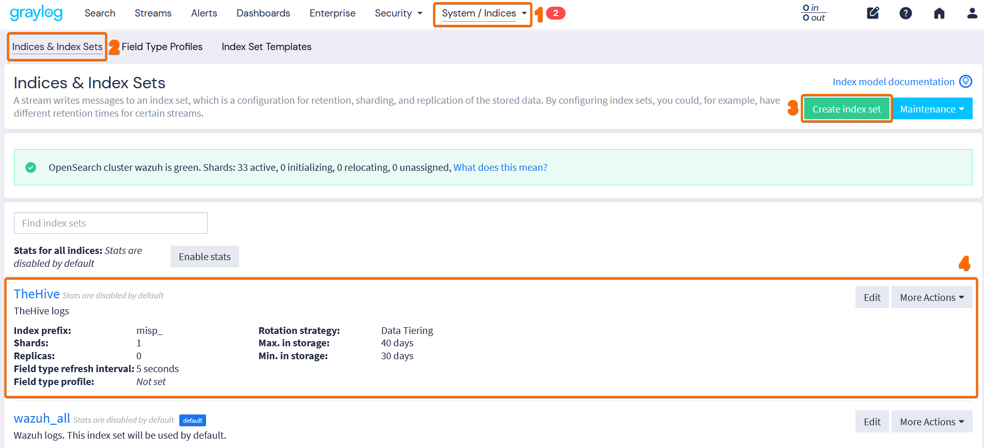Click the Create index set button
This screenshot has width=984, height=448.
(x=847, y=109)
